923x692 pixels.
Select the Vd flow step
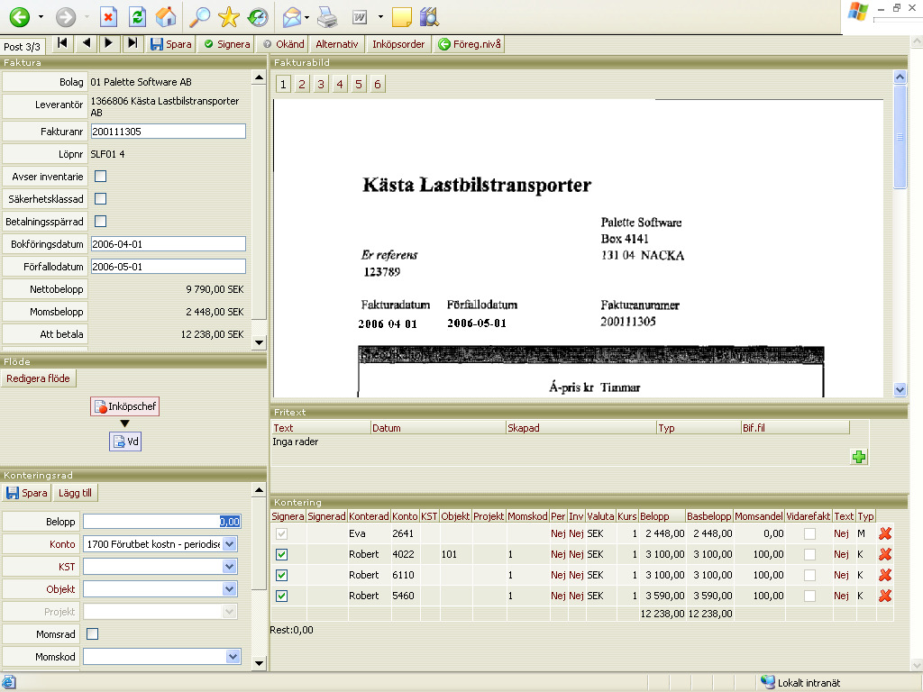pyautogui.click(x=125, y=442)
